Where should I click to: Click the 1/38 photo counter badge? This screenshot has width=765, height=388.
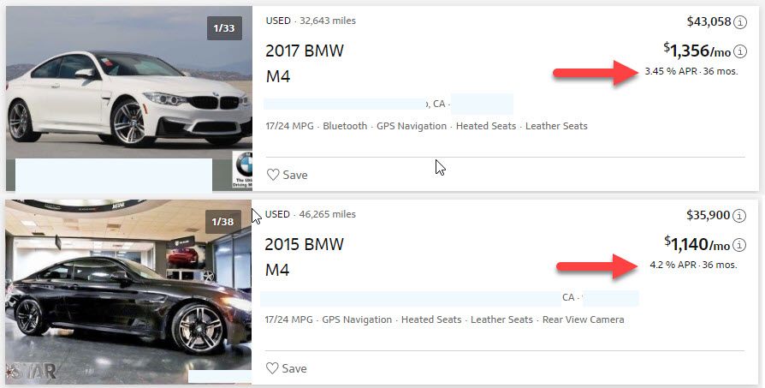(224, 222)
